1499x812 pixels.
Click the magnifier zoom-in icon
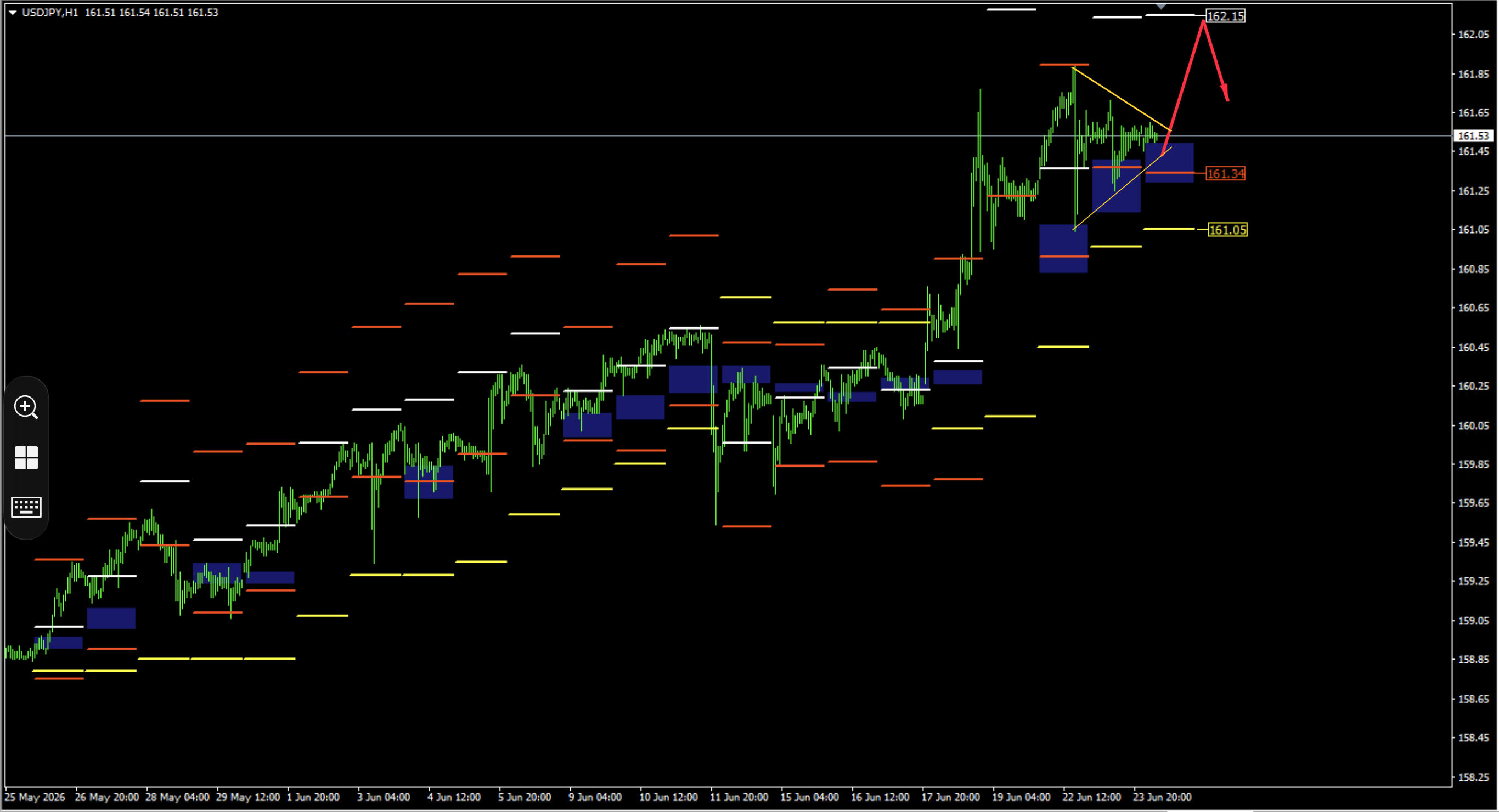tap(26, 407)
